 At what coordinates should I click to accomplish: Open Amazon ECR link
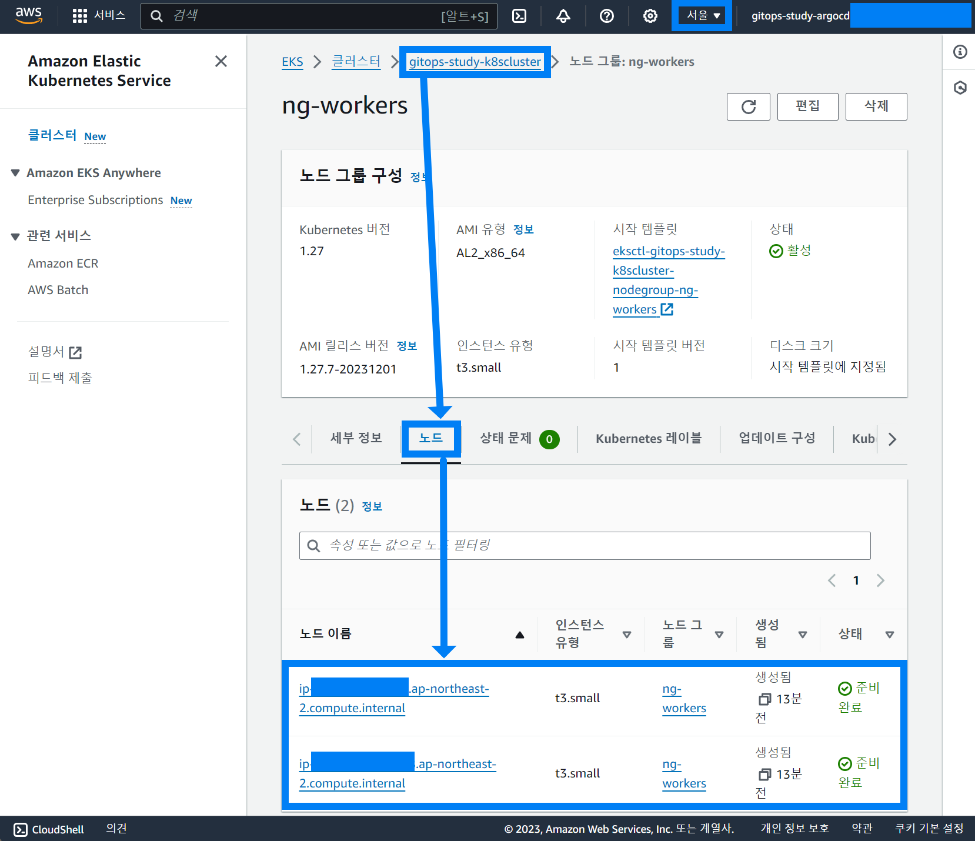click(63, 263)
